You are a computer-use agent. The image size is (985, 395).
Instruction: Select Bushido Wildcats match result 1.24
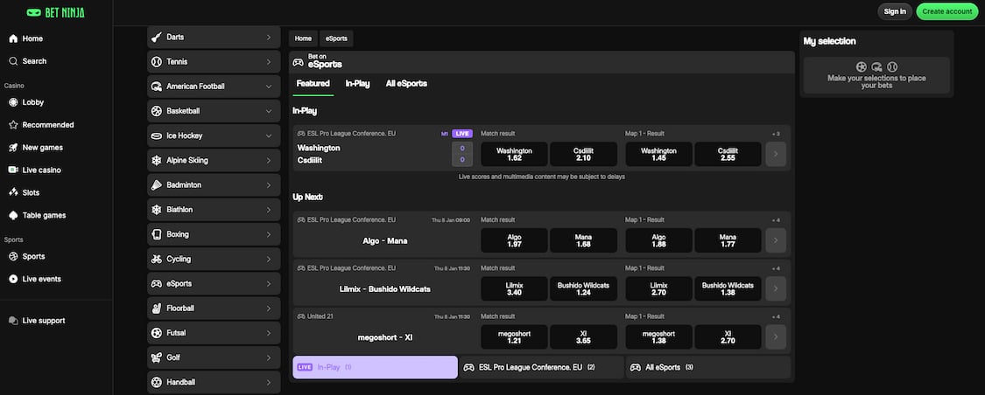584,289
